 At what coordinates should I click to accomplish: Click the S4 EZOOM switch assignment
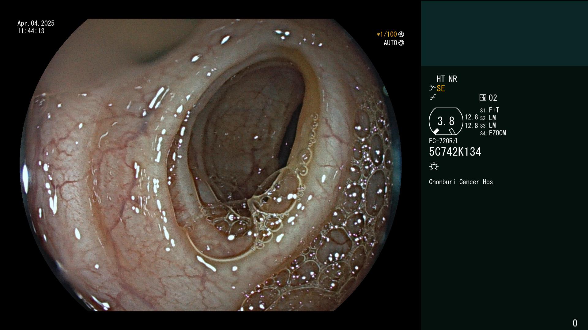pos(493,133)
